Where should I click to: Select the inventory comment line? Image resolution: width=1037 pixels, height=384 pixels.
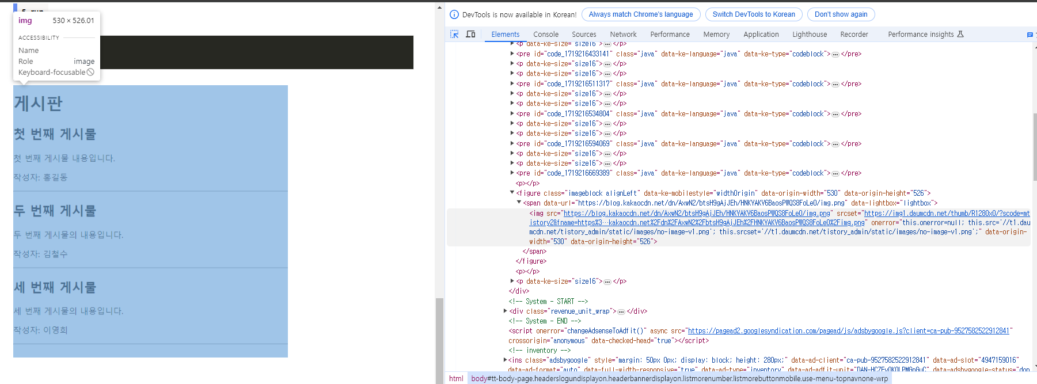[x=540, y=351]
